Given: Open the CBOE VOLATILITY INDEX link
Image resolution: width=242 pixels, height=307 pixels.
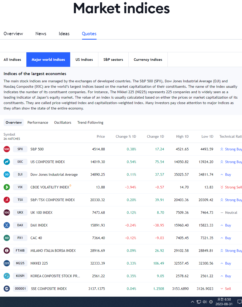Looking at the screenshot, I should [50, 187].
